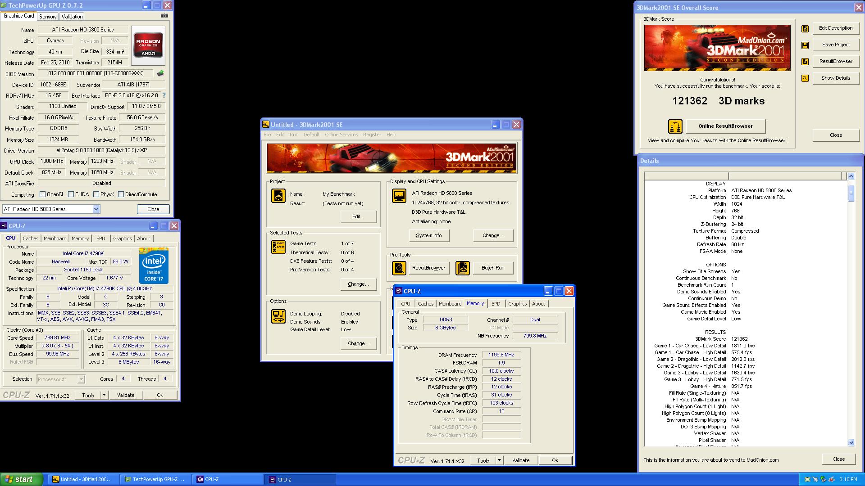
Task: Click the Display and CPU Settings monitor icon
Action: [399, 196]
